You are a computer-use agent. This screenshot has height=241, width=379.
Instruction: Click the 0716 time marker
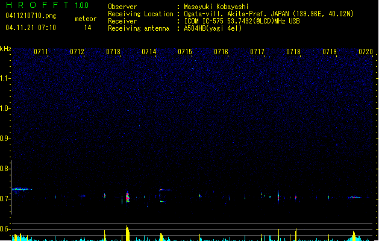tap(221, 52)
